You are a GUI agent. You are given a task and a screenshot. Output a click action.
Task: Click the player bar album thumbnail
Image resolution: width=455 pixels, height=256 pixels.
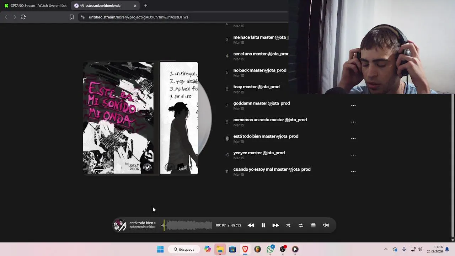pyautogui.click(x=120, y=225)
